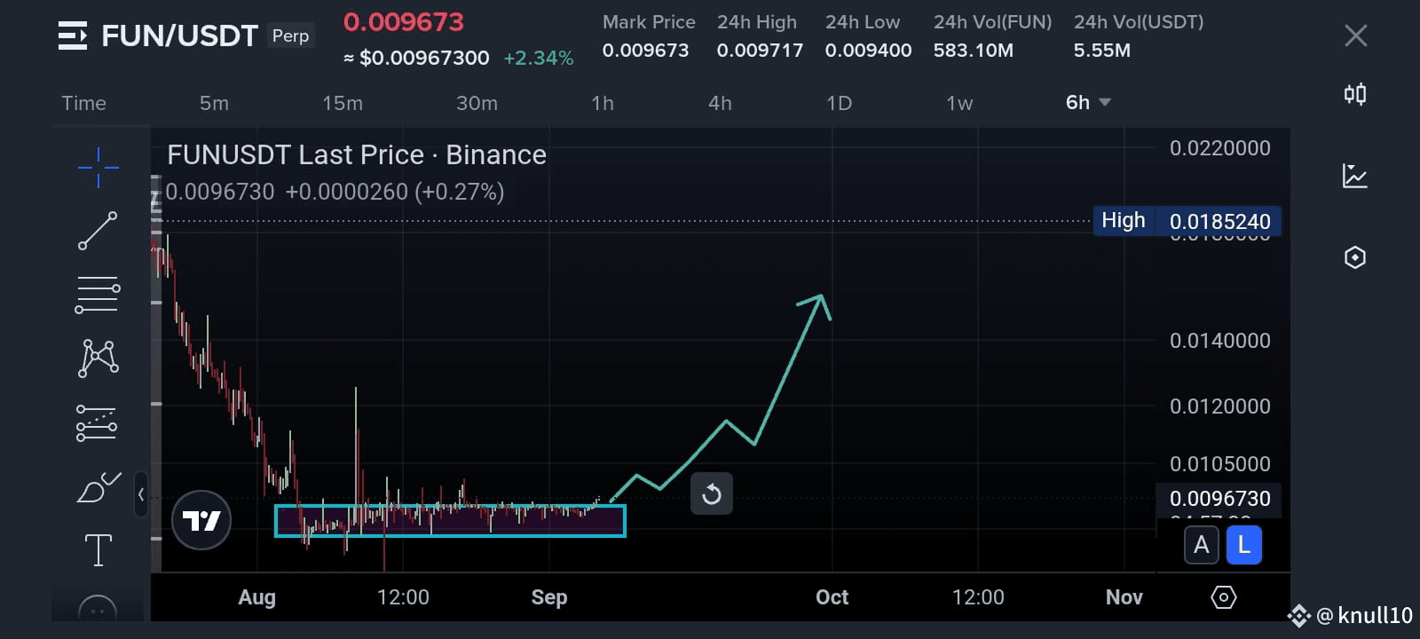The width and height of the screenshot is (1420, 639).
Task: Open the hexagon settings icon on right
Action: point(1355,257)
